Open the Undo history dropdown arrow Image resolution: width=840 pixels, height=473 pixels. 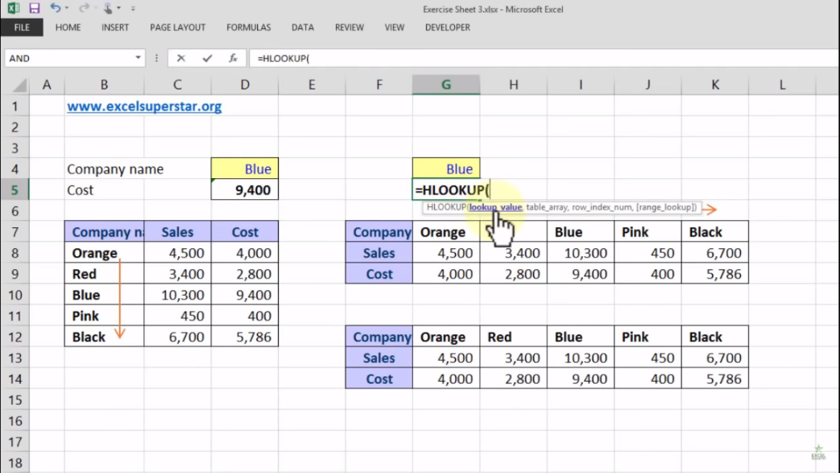click(67, 8)
